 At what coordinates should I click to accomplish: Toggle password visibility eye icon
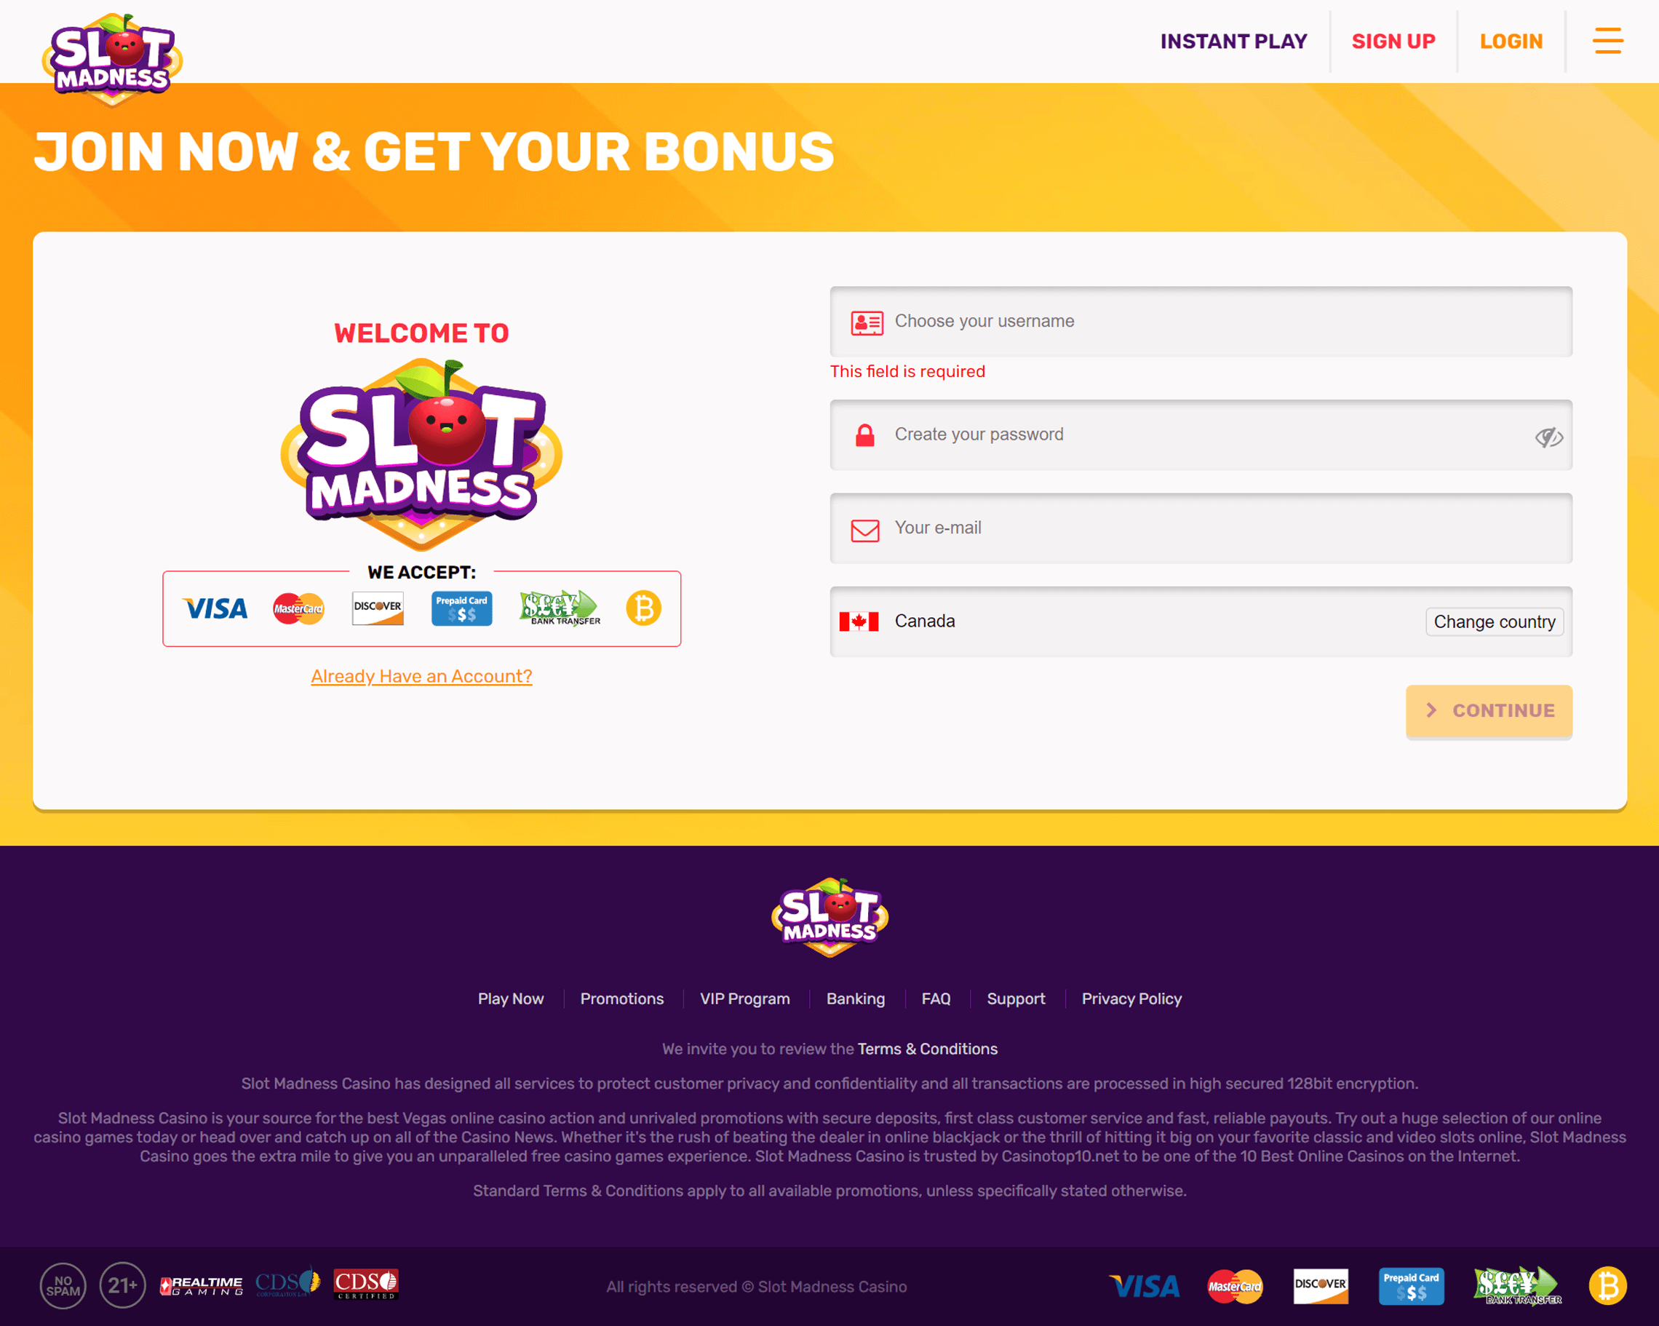tap(1548, 437)
